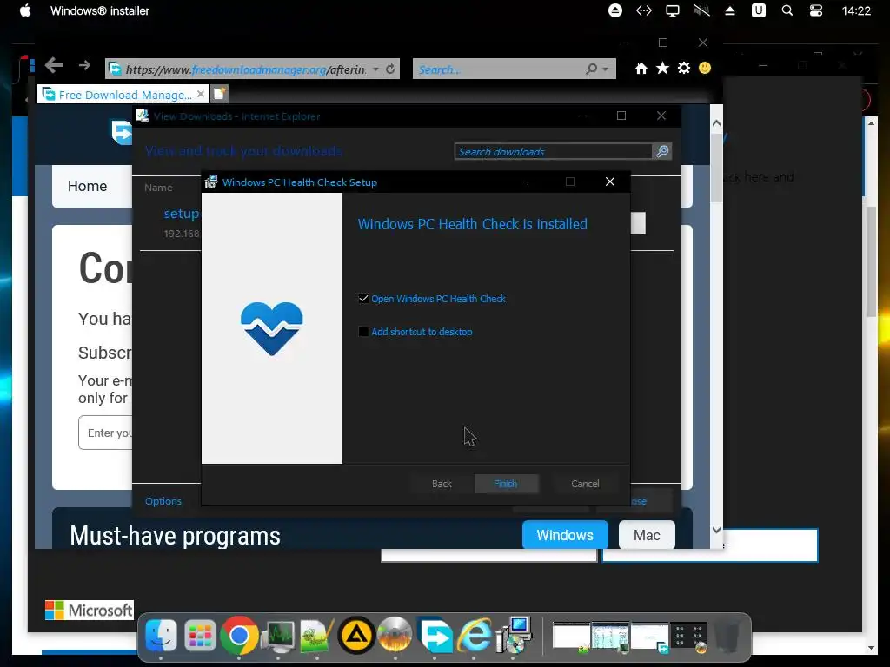Click the magnifier icon in IE search box
This screenshot has width=890, height=667.
(x=591, y=69)
